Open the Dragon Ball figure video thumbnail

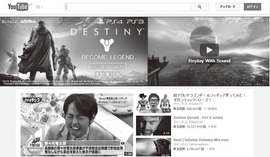tap(153, 103)
